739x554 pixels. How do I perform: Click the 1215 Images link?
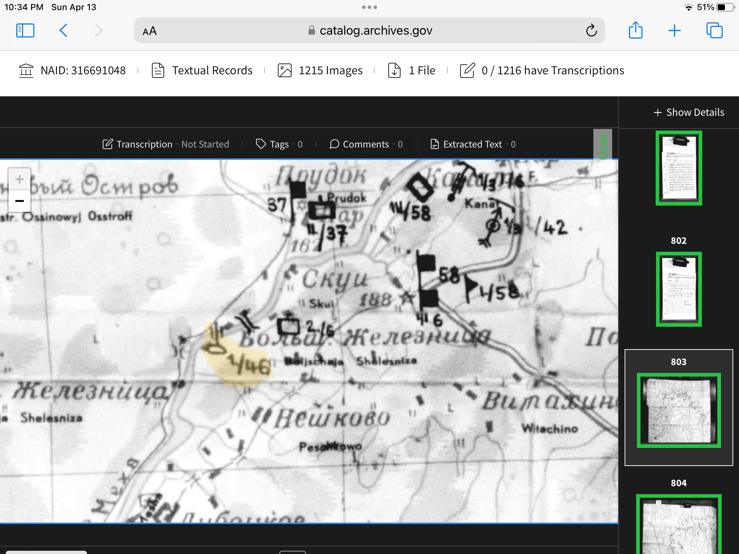tap(330, 70)
